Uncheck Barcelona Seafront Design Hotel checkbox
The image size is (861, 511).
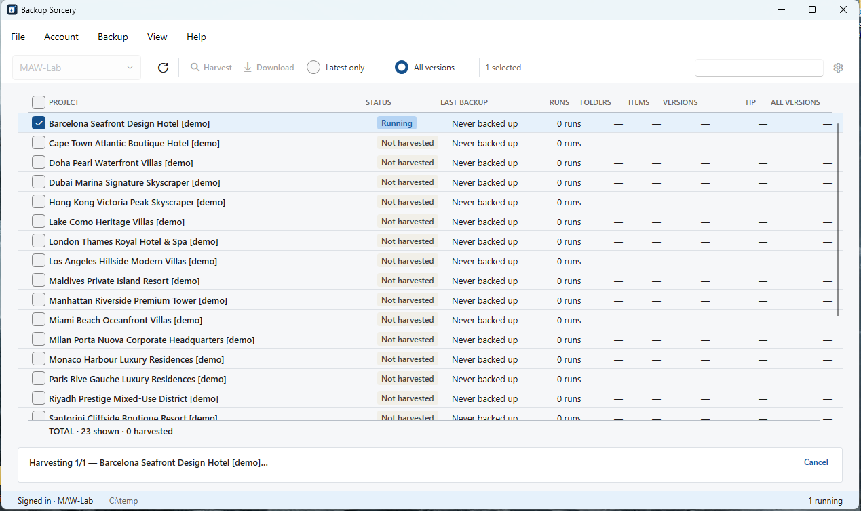tap(39, 123)
